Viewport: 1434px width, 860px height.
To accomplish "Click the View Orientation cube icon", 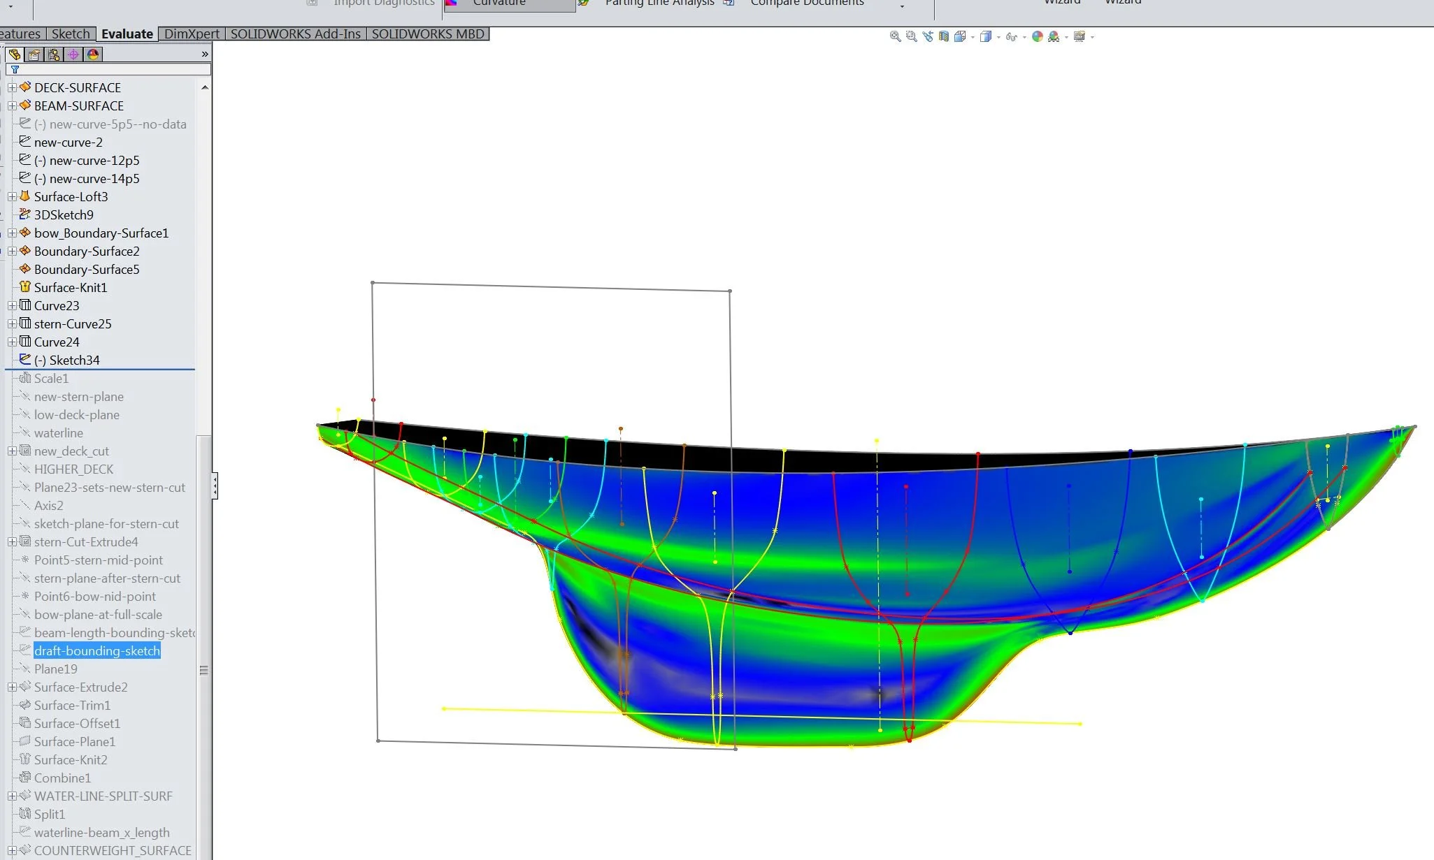I will pos(961,36).
